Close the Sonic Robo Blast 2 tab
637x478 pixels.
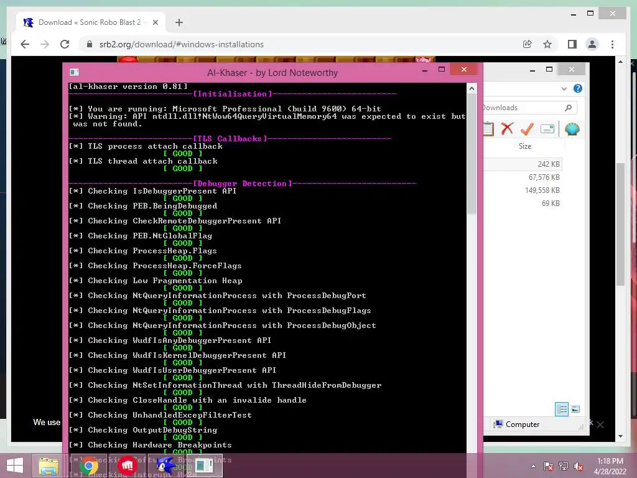(x=155, y=22)
